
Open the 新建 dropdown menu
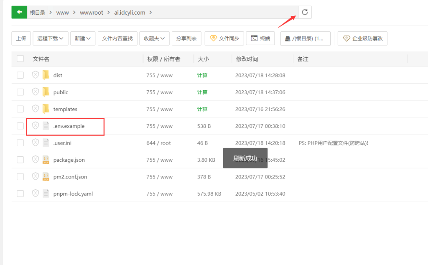pos(83,38)
